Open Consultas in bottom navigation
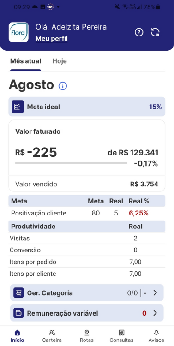This screenshot has width=174, height=346. (121, 336)
